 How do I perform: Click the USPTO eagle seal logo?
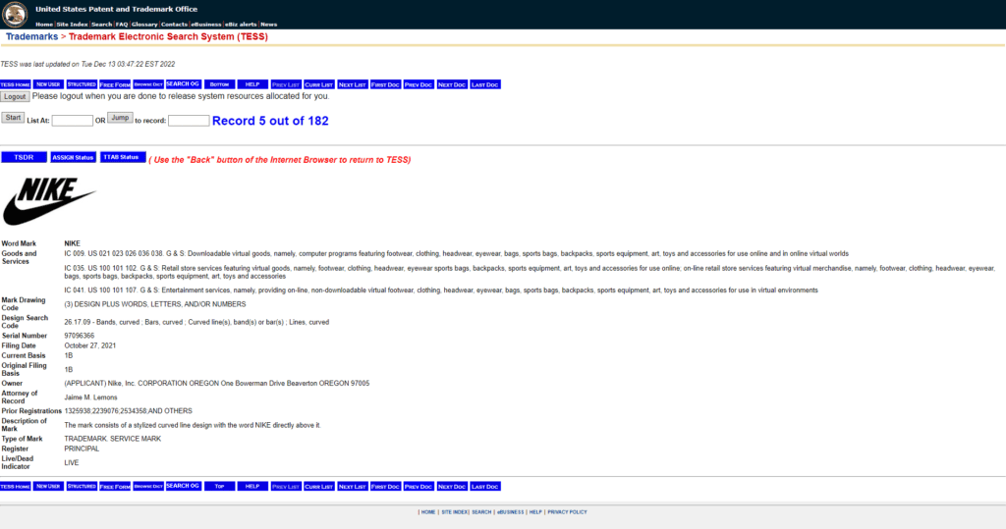(15, 14)
